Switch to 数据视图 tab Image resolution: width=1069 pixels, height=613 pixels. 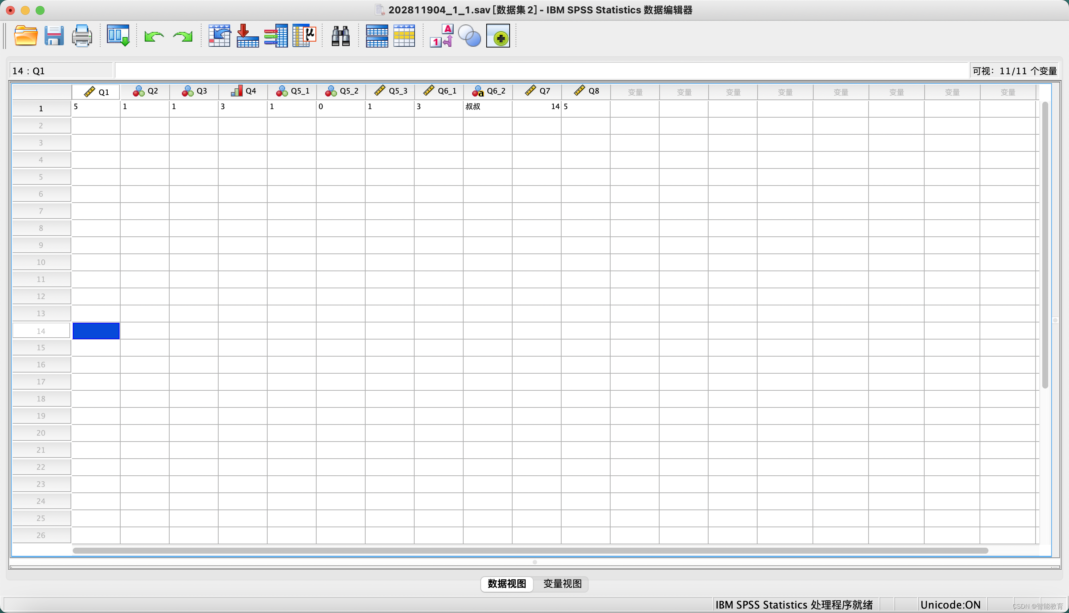click(507, 584)
